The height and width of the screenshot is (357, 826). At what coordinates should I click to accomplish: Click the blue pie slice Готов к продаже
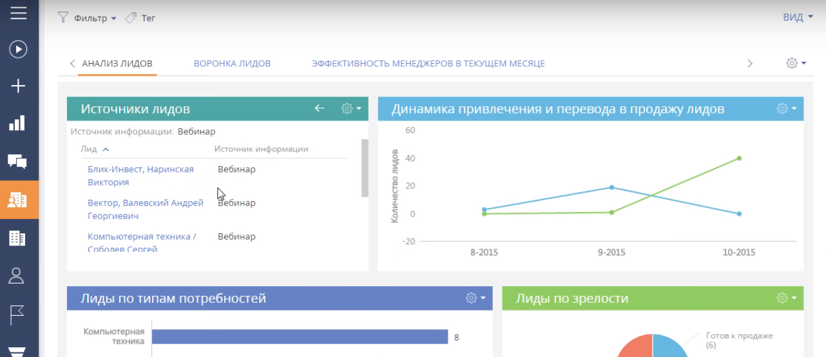click(669, 346)
